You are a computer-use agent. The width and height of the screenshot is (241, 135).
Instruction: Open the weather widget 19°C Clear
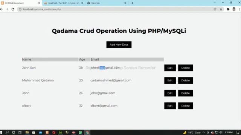192,132
